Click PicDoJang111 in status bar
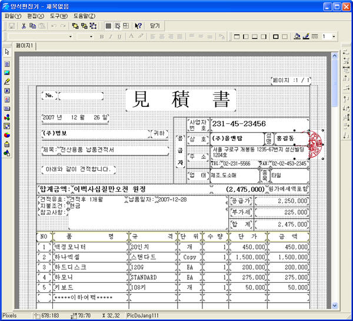The image size is (353, 321). coord(143,316)
